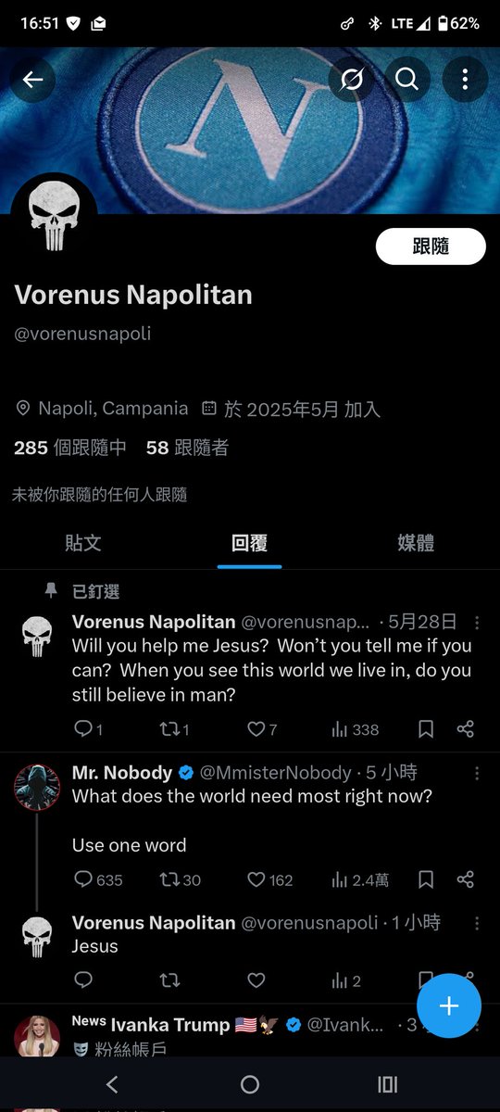The width and height of the screenshot is (500, 1112).
Task: Tap the back arrow on the profile header
Action: point(32,80)
